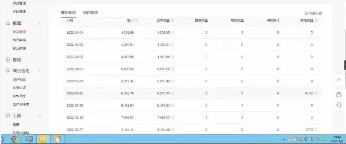Click the info icon beside 总计 header

pos(136,21)
